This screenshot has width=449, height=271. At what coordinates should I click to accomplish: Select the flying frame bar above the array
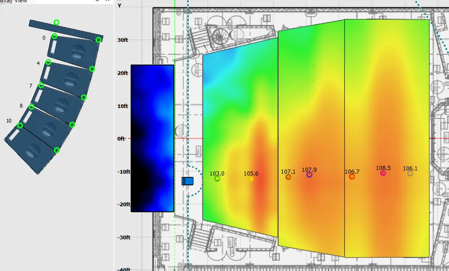(x=66, y=30)
